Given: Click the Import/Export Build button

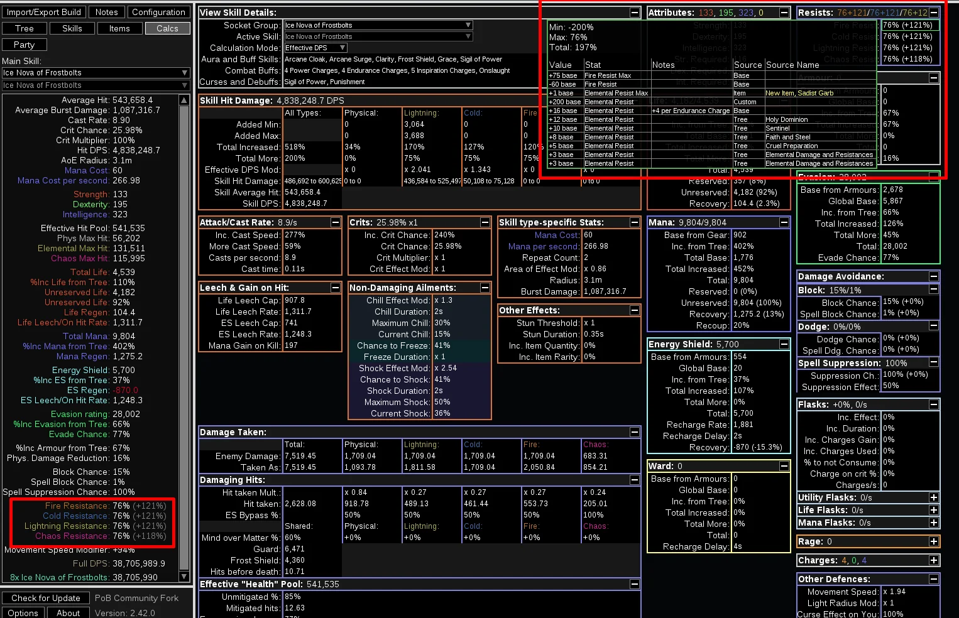Looking at the screenshot, I should 43,12.
